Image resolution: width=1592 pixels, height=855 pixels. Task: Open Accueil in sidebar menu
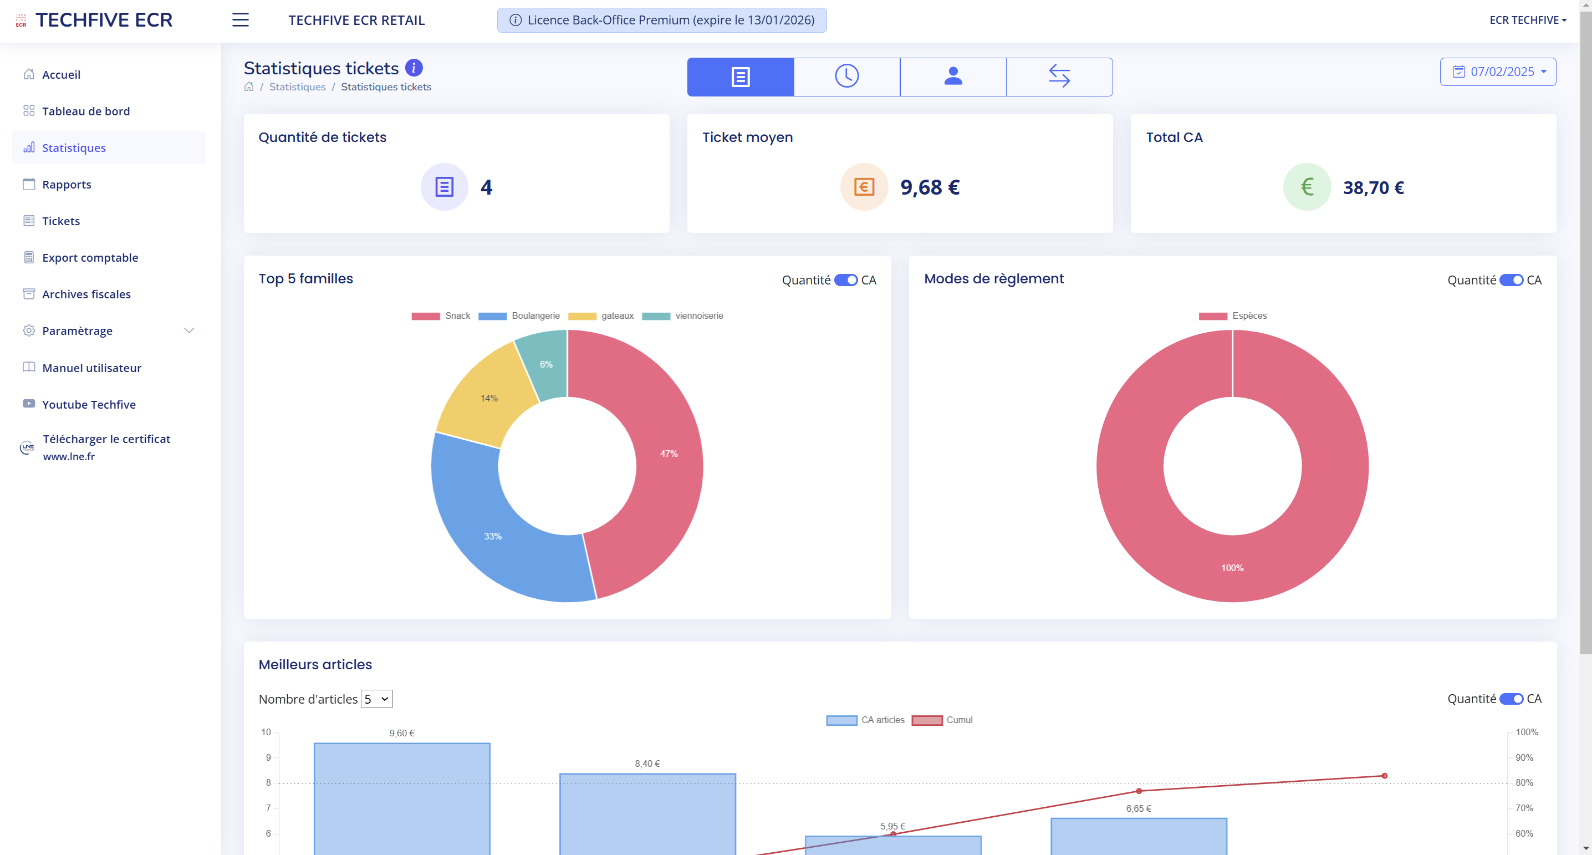click(108, 74)
